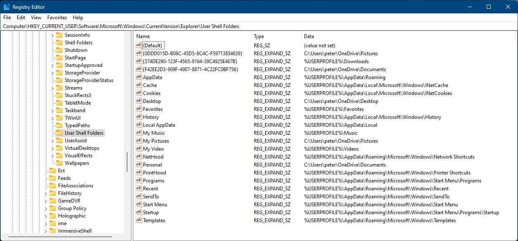Expand the ImmersiveShell key
518x241 pixels.
pos(46,231)
